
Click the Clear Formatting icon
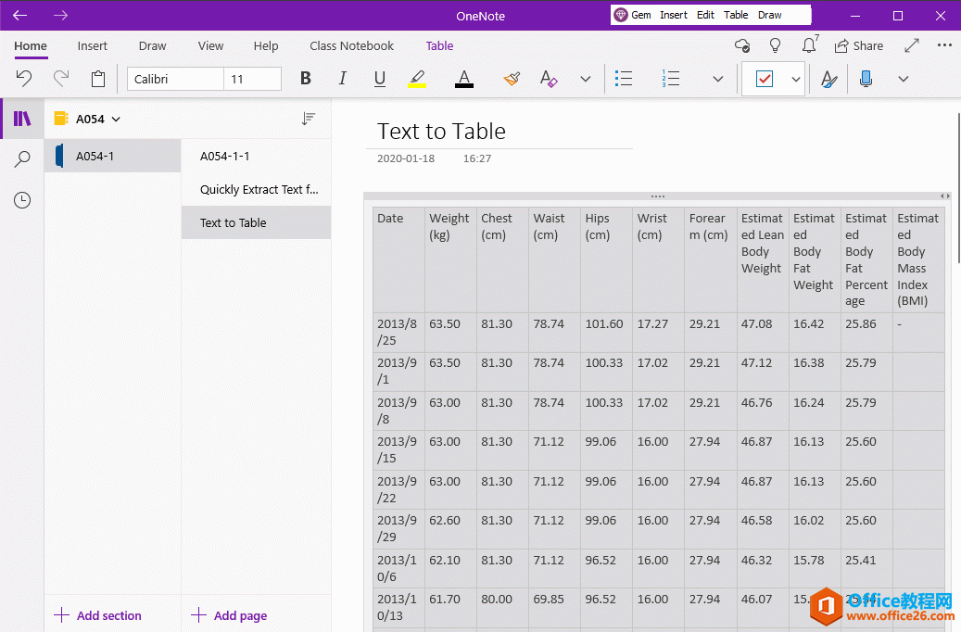tap(549, 79)
